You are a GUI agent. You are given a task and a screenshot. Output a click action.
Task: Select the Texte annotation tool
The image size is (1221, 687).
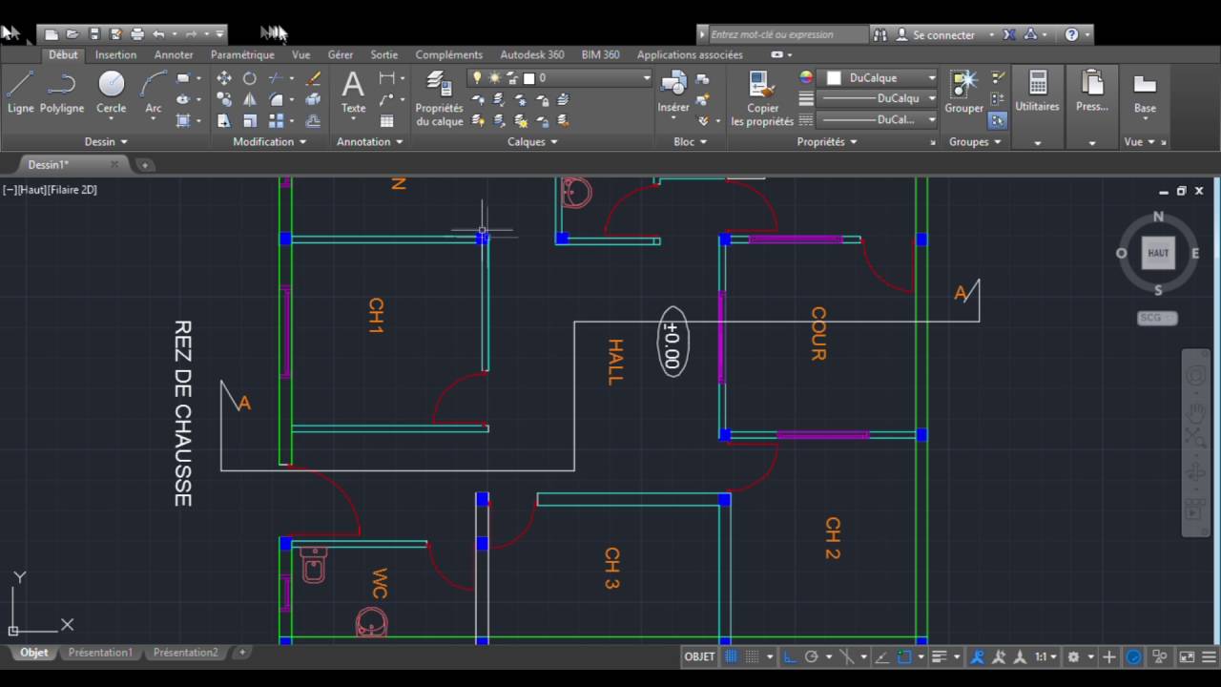(x=353, y=93)
